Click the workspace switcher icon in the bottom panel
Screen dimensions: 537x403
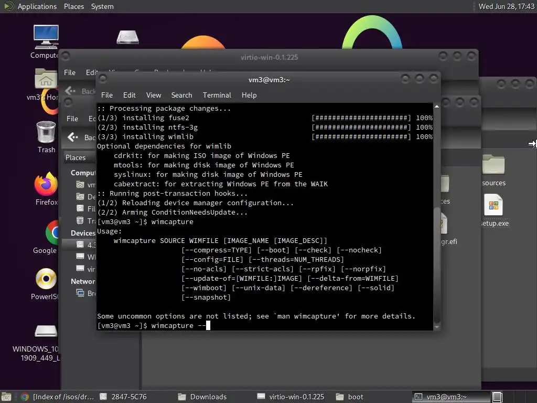coord(497,397)
